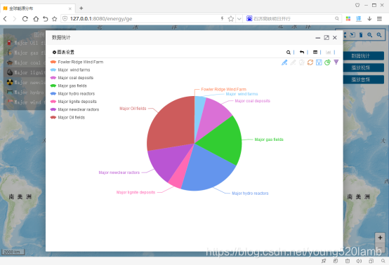Click the search magnifier in chart toolbar

tap(288, 53)
